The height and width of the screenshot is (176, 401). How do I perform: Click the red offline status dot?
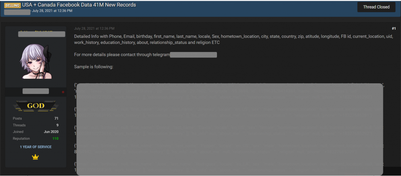click(x=63, y=92)
